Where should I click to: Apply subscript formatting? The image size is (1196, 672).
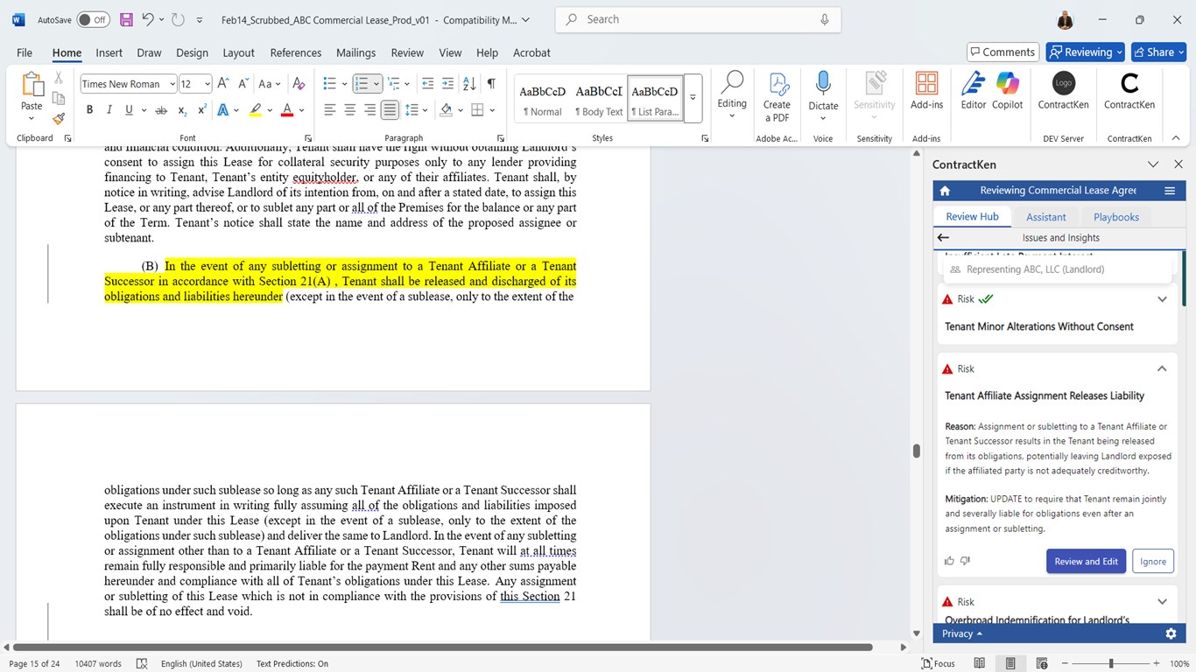tap(182, 110)
